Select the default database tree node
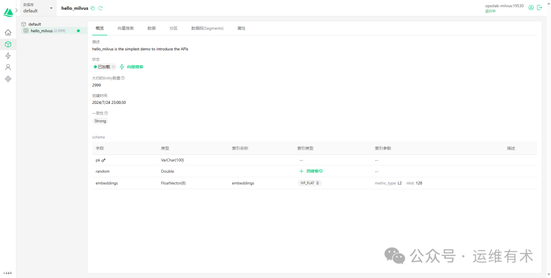551x278 pixels. click(x=35, y=24)
